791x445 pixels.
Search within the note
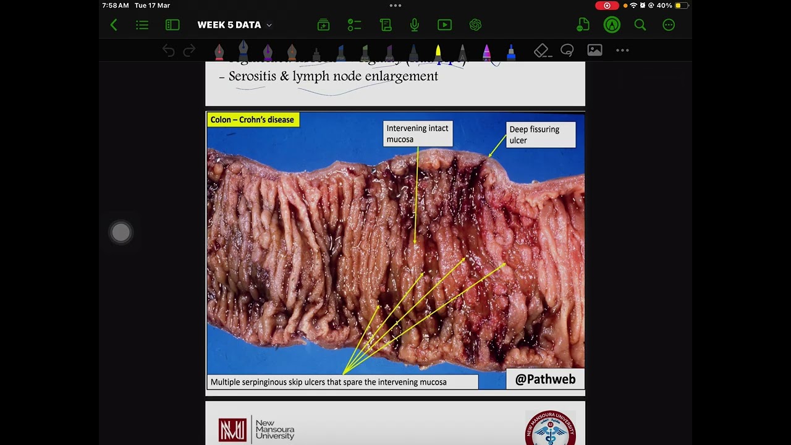click(x=640, y=25)
